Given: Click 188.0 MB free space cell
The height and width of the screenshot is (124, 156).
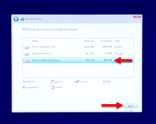Looking at the screenshot, I should (107, 47).
